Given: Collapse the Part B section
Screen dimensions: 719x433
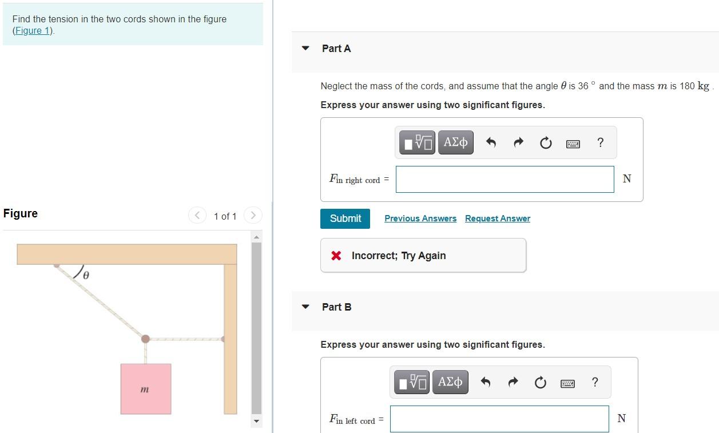Looking at the screenshot, I should 305,307.
